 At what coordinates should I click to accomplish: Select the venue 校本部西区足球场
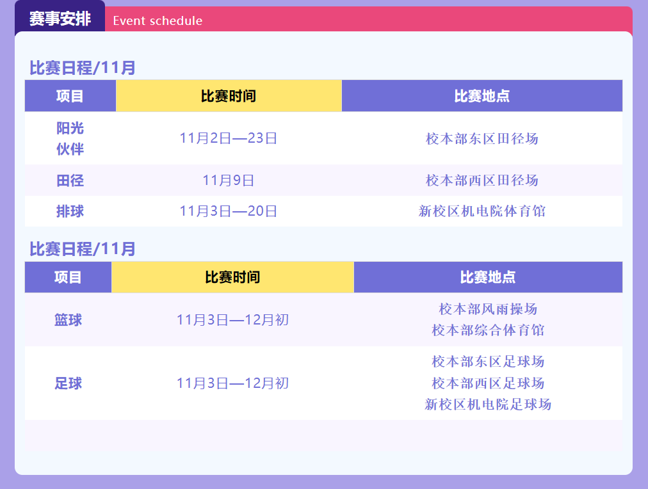487,383
